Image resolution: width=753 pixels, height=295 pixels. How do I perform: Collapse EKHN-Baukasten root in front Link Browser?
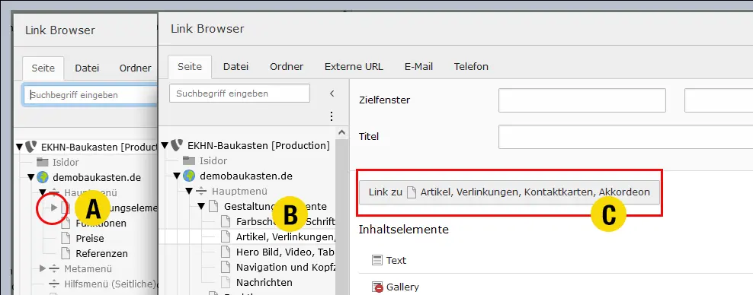pos(165,145)
